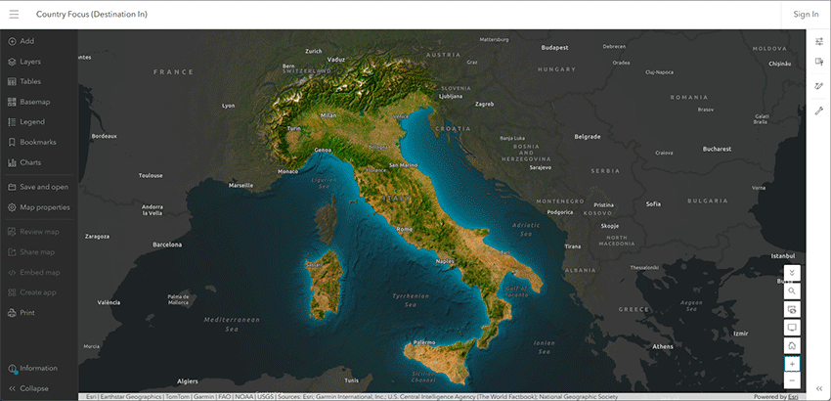The width and height of the screenshot is (831, 401).
Task: Expand the right toolbar with double chevron
Action: (x=819, y=388)
